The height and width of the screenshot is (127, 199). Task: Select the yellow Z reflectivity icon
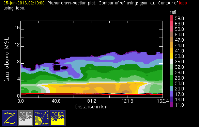pyautogui.click(x=10, y=118)
